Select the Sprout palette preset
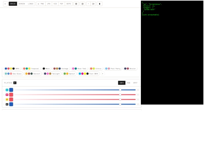Viewport: 204px width, 153px height. point(70,74)
